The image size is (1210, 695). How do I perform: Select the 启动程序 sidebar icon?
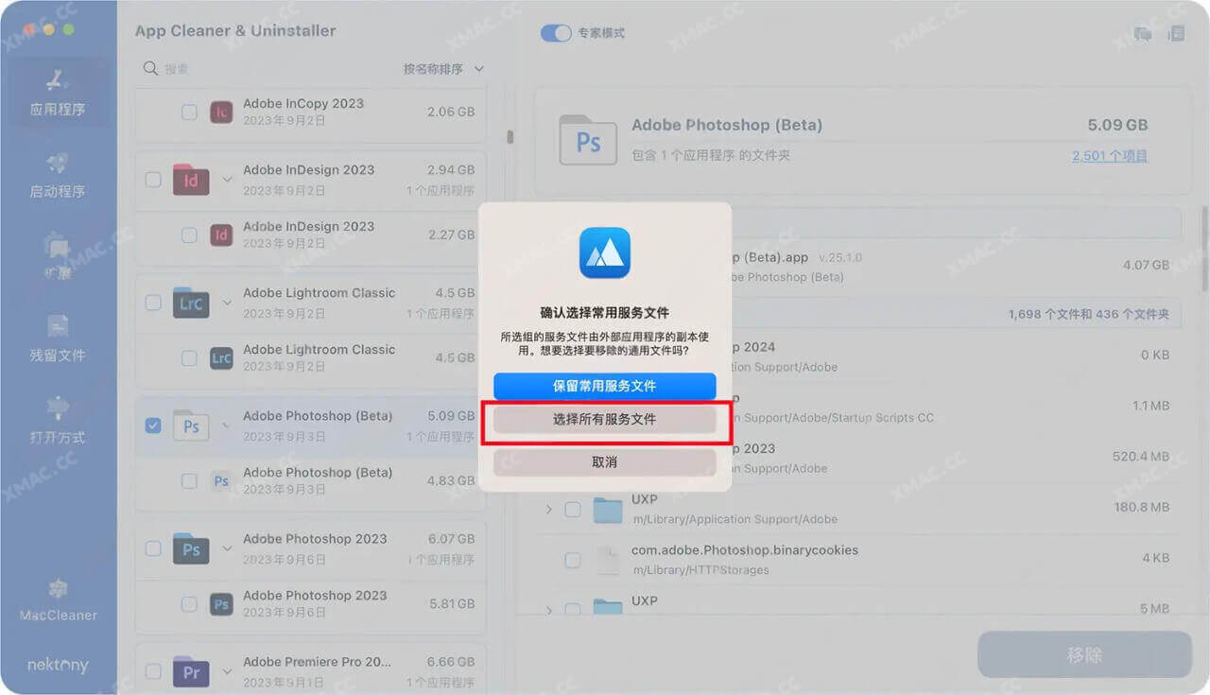(58, 175)
